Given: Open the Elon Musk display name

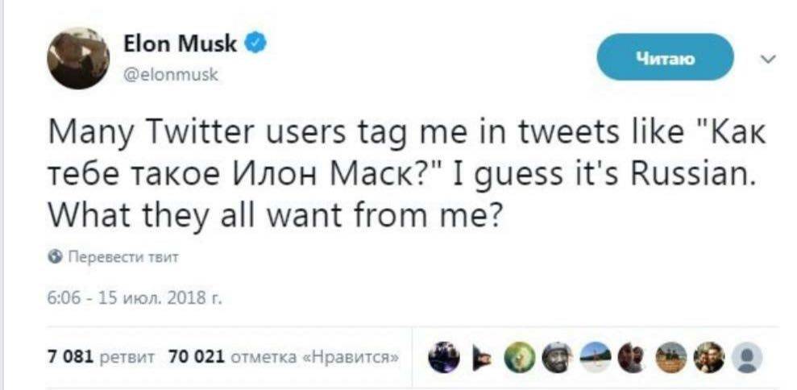Looking at the screenshot, I should 180,44.
